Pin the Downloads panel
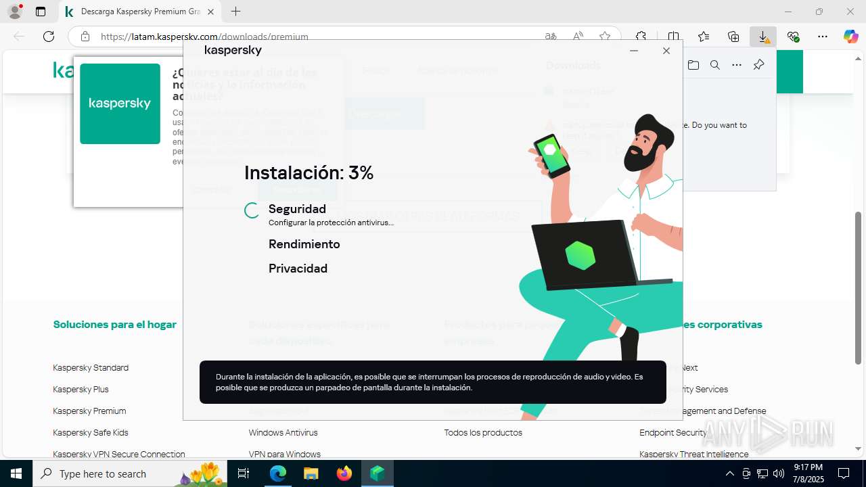866x487 pixels. [758, 65]
